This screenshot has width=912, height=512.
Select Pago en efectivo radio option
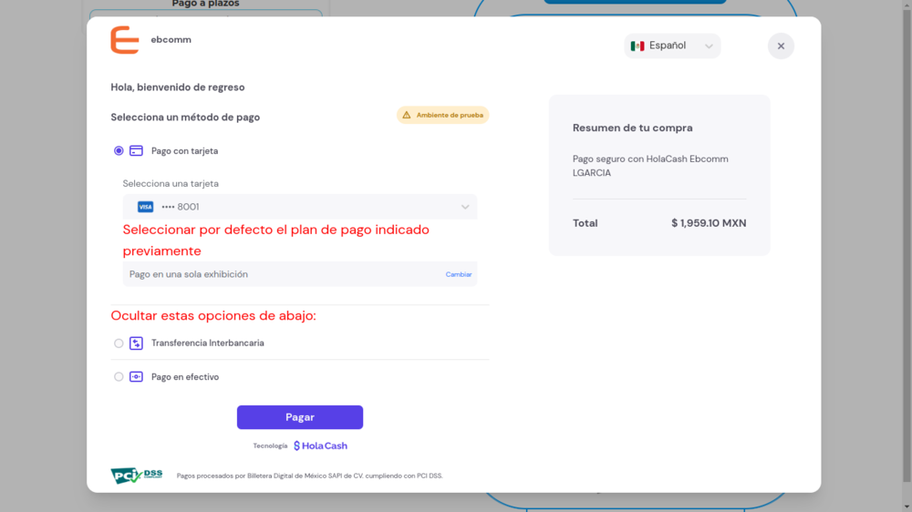coord(119,377)
